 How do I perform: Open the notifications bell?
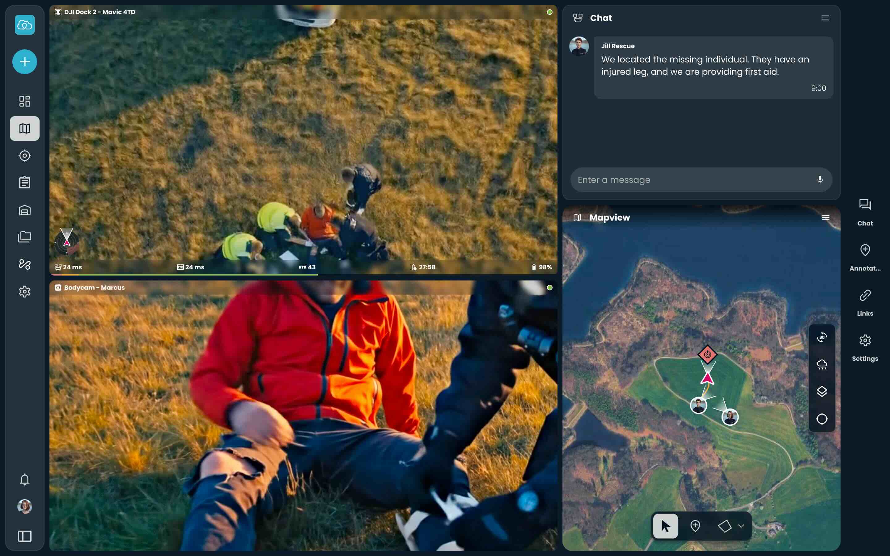tap(25, 479)
